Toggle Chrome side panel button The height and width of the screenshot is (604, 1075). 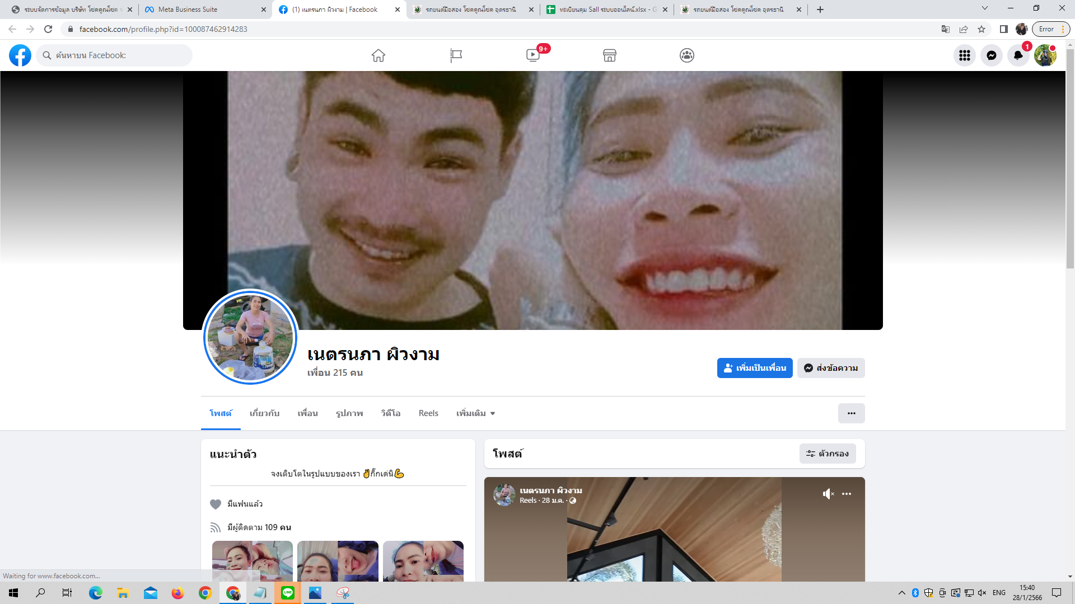1004,29
